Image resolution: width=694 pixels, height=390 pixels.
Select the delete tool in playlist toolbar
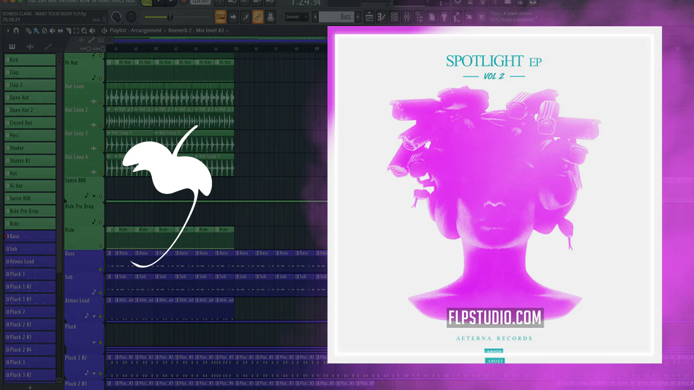(44, 31)
